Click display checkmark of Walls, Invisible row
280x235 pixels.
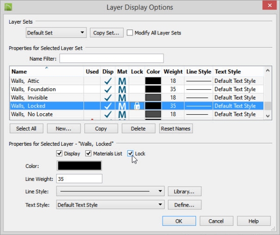pos(108,98)
